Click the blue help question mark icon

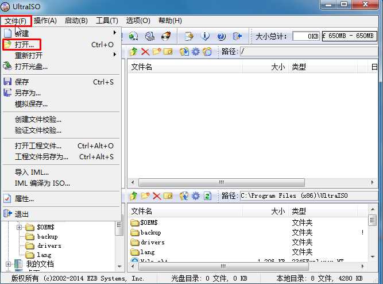pyautogui.click(x=221, y=36)
